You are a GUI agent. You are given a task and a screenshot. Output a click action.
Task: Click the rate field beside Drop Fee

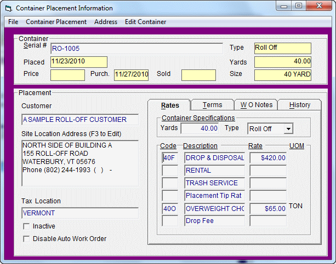pyautogui.click(x=268, y=221)
